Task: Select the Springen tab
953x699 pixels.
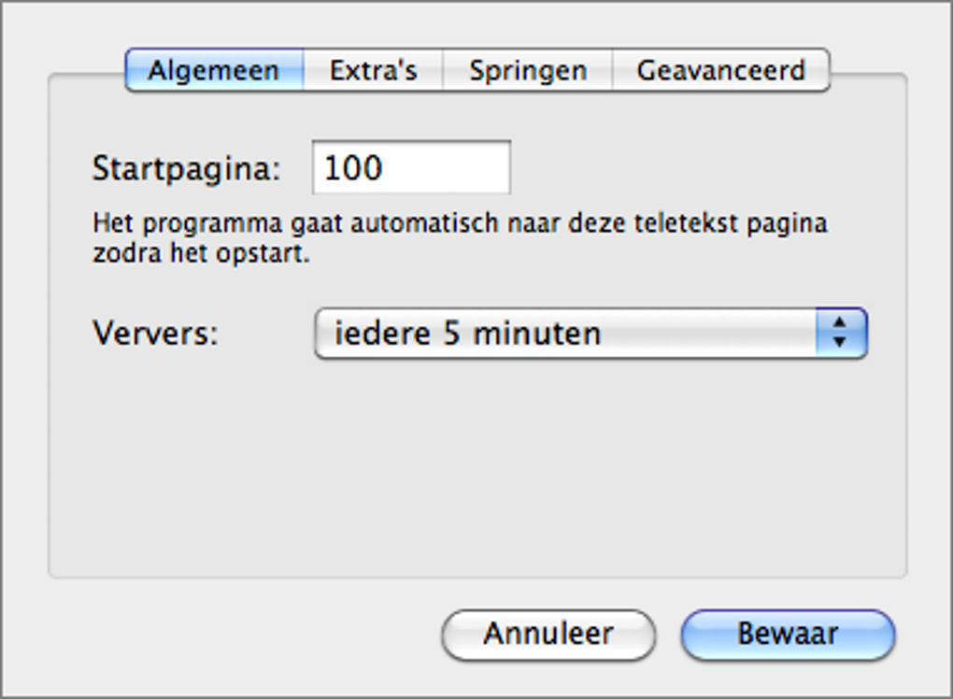Action: (527, 68)
